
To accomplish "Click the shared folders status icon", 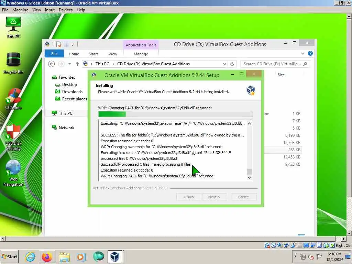I will (299, 245).
